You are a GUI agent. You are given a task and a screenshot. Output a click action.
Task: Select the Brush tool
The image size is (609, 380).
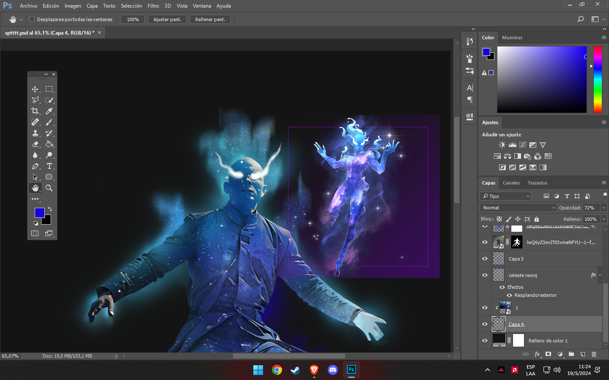tap(49, 122)
